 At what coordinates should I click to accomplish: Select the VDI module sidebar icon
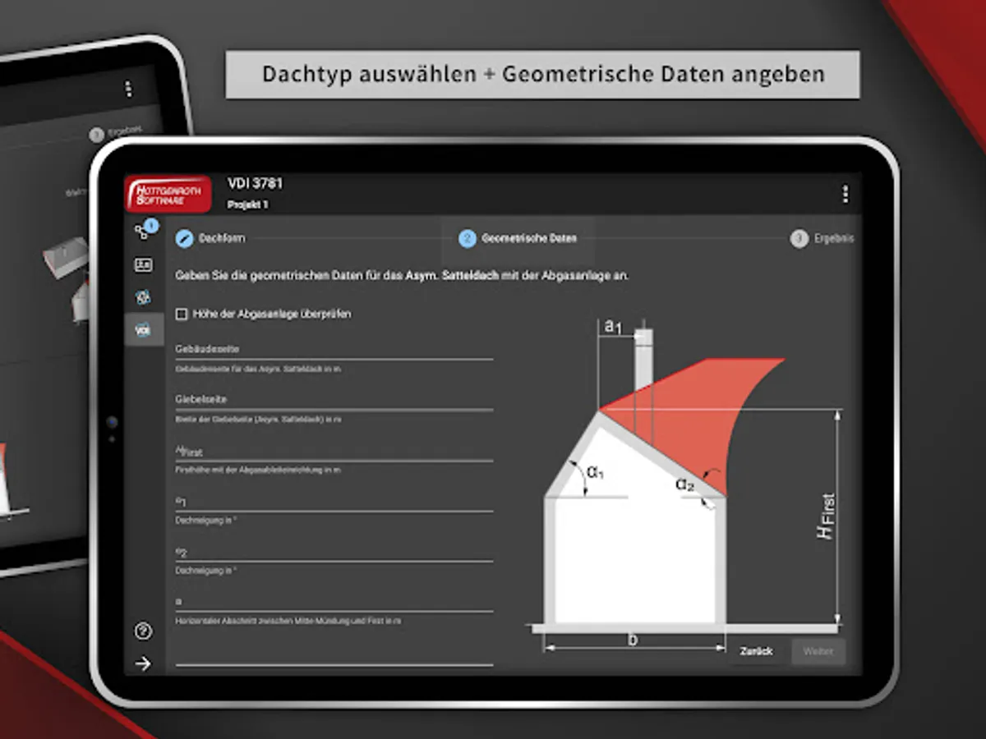pos(144,330)
